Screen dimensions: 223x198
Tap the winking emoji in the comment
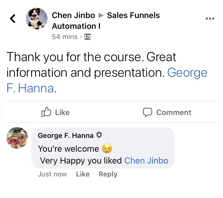[x=107, y=149]
